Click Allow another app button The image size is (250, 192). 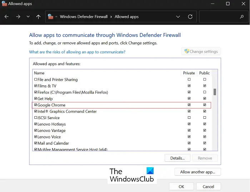click(197, 172)
